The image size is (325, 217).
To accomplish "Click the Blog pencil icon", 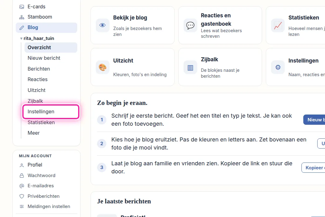I will click(x=22, y=28).
